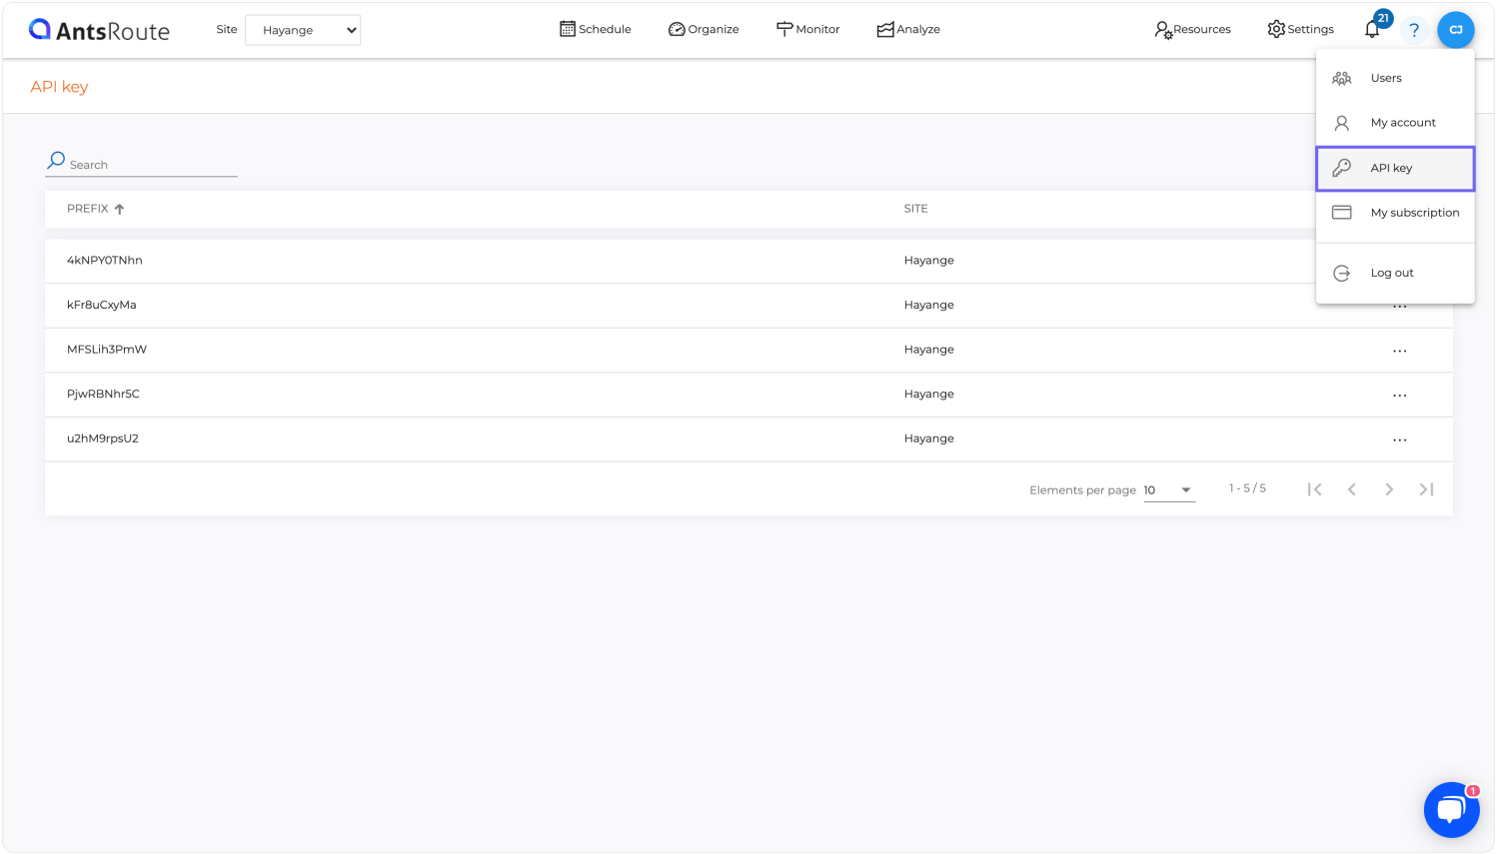Open the blue account avatar menu
This screenshot has height=854, width=1497.
pos(1456,30)
